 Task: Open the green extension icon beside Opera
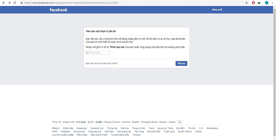click(259, 3)
